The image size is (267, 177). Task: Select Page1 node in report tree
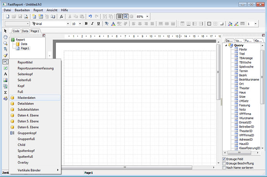pos(25,48)
